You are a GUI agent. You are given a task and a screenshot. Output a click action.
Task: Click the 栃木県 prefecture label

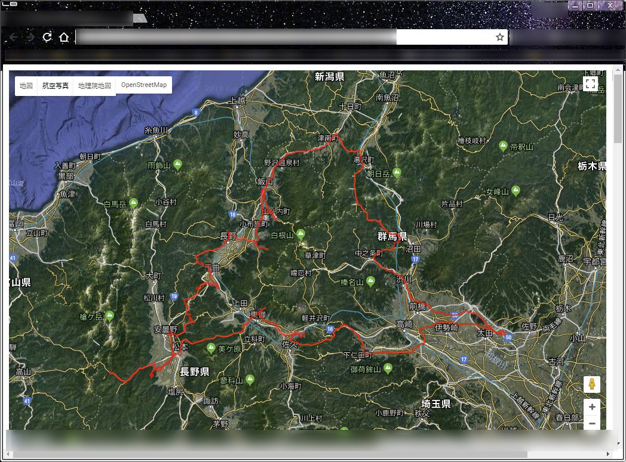[x=592, y=166]
